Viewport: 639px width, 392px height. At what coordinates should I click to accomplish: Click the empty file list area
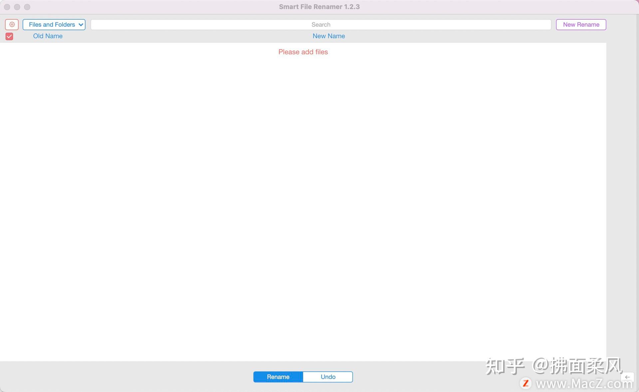coord(303,200)
